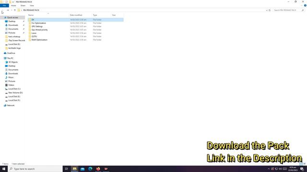The image size is (307, 172).
Task: Open 3D Objects under This PC
Action: pyautogui.click(x=13, y=62)
